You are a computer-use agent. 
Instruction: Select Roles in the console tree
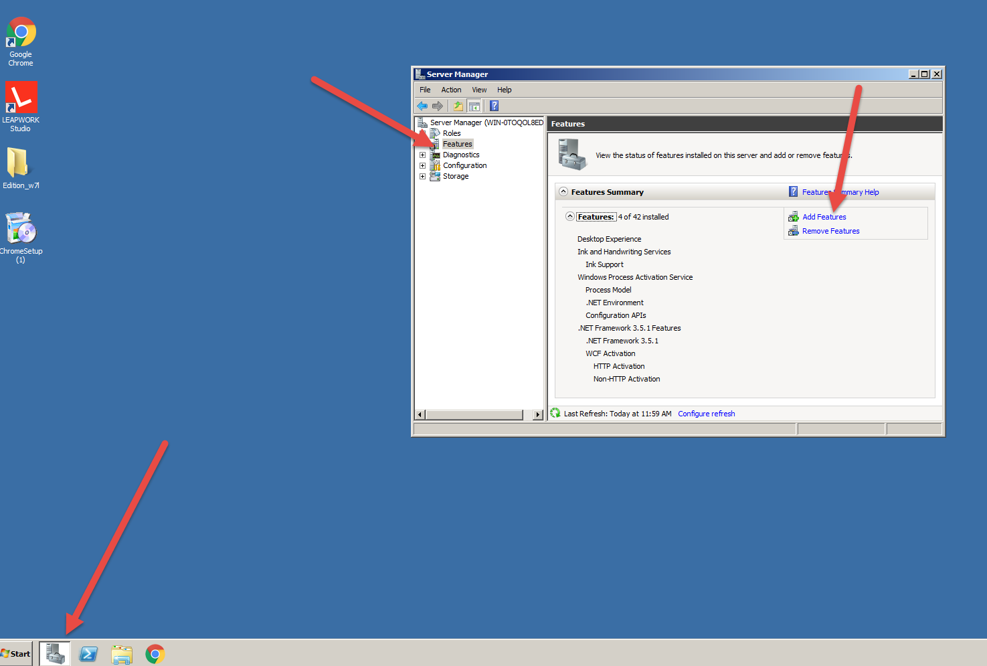point(452,133)
